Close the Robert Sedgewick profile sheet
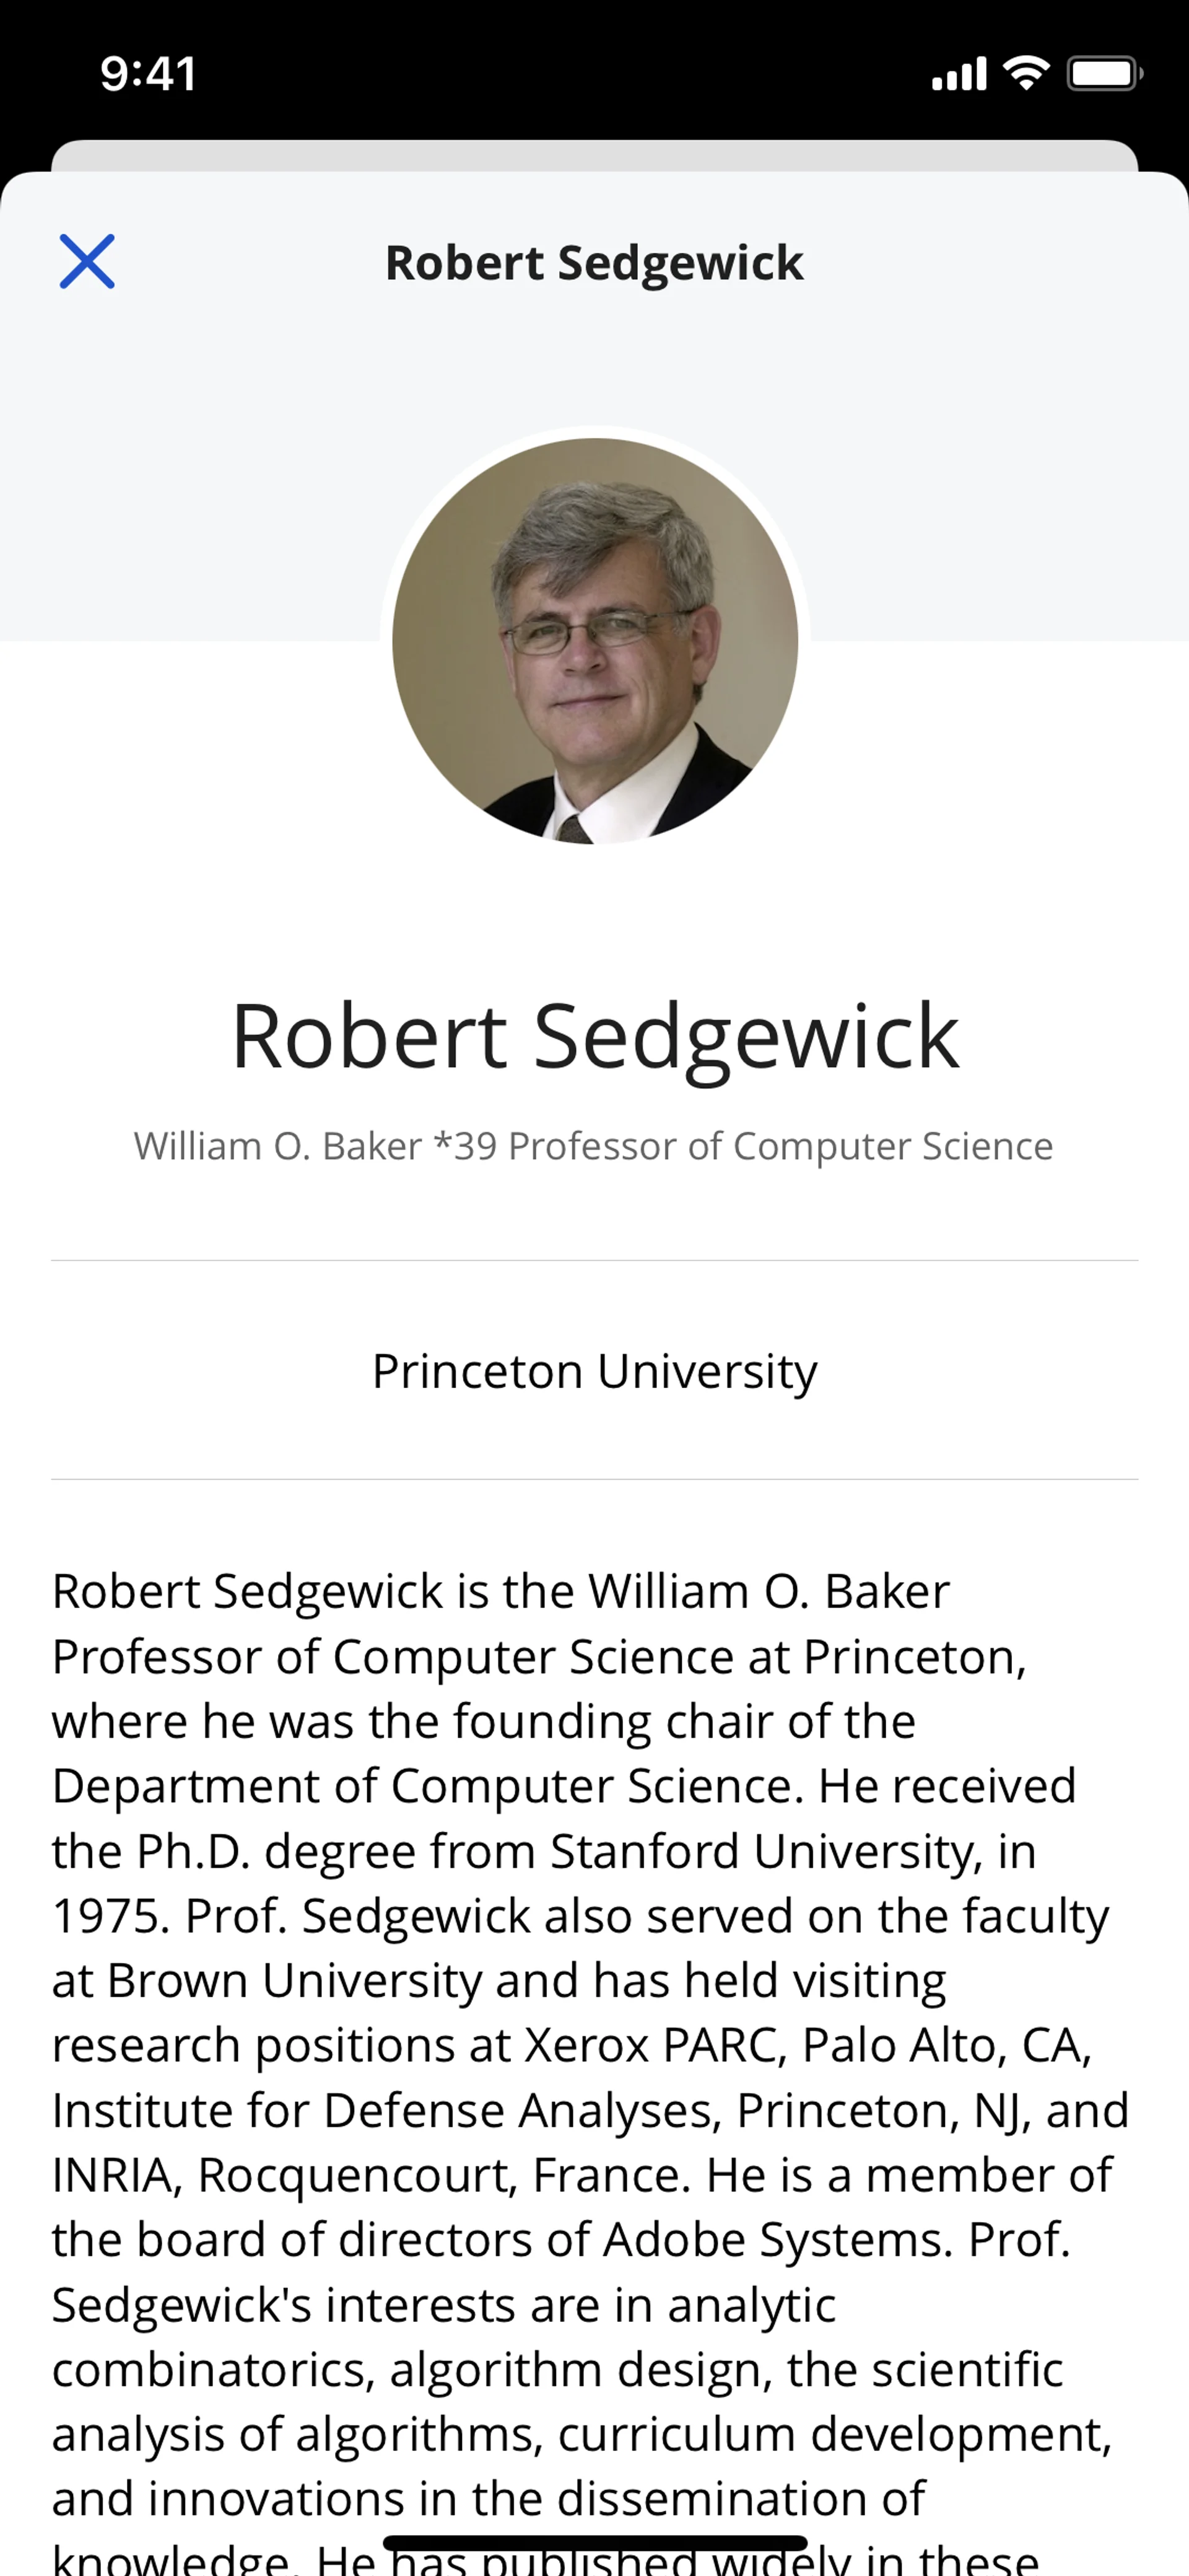 pos(87,262)
